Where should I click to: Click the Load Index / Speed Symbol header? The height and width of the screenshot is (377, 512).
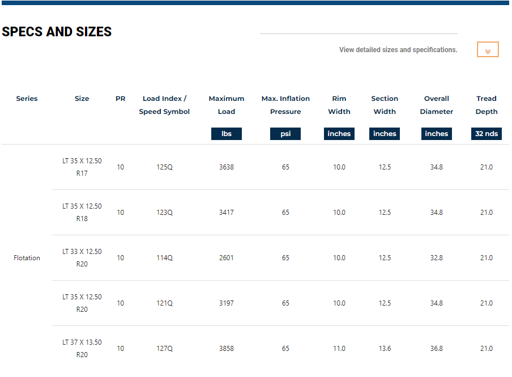click(164, 105)
